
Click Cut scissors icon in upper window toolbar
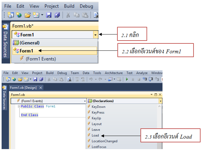tap(68, 15)
